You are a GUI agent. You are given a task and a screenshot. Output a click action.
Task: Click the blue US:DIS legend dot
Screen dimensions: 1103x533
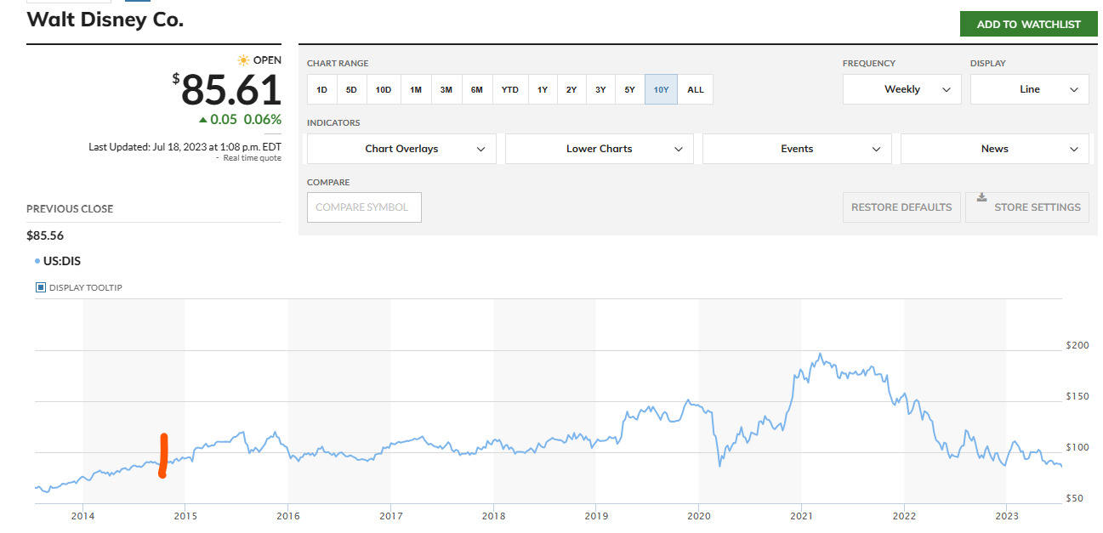(38, 261)
